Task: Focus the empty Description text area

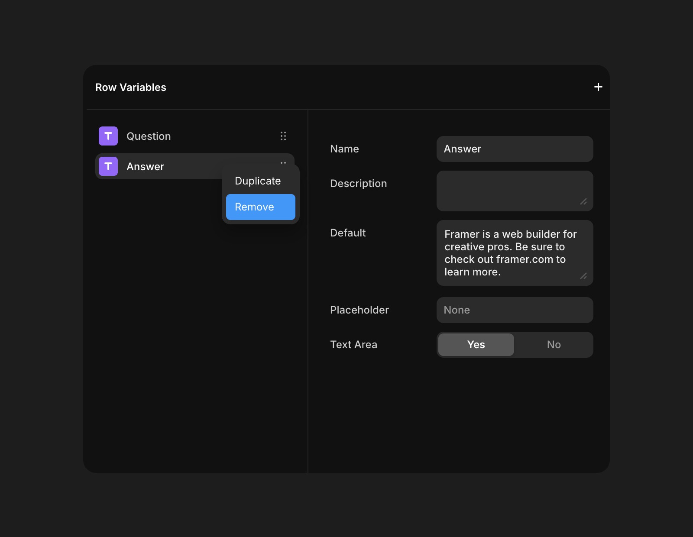Action: click(x=515, y=191)
